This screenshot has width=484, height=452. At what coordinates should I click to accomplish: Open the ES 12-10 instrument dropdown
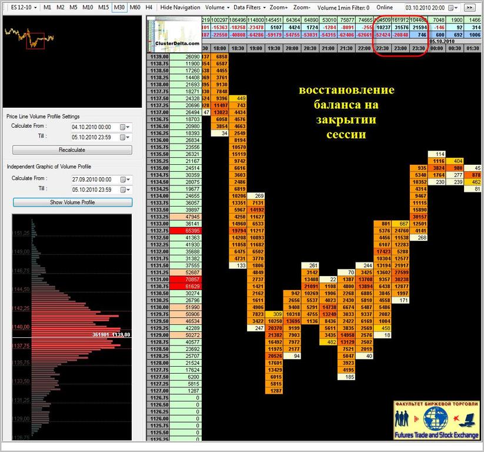24,7
